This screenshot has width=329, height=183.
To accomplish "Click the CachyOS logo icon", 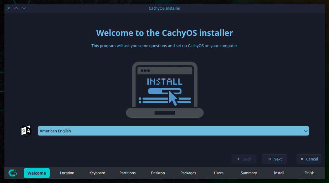I will (13, 173).
